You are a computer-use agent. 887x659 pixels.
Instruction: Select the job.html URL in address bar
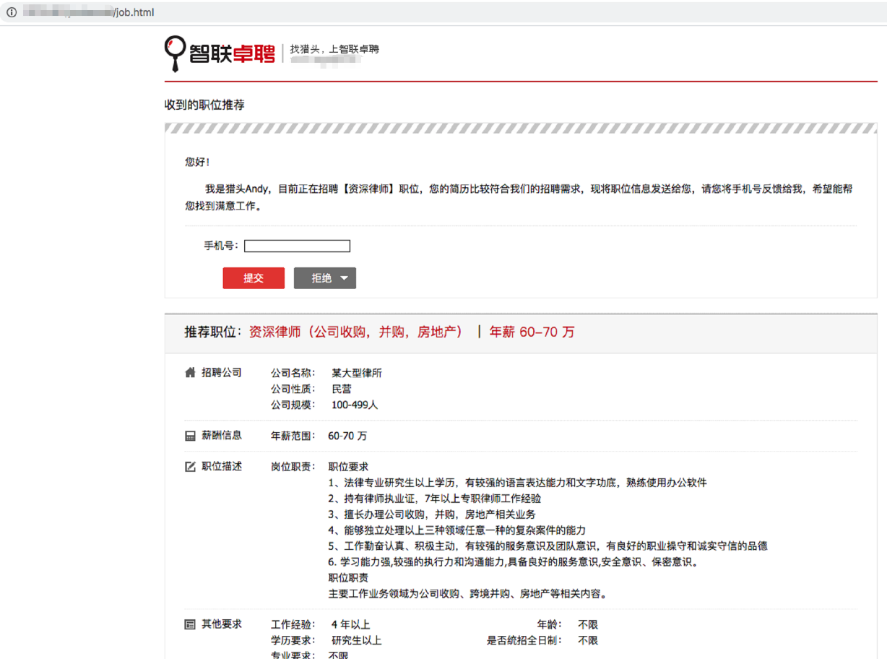[x=134, y=13]
